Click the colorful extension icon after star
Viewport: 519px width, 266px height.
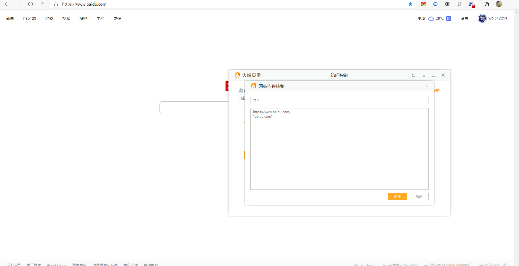pos(423,4)
